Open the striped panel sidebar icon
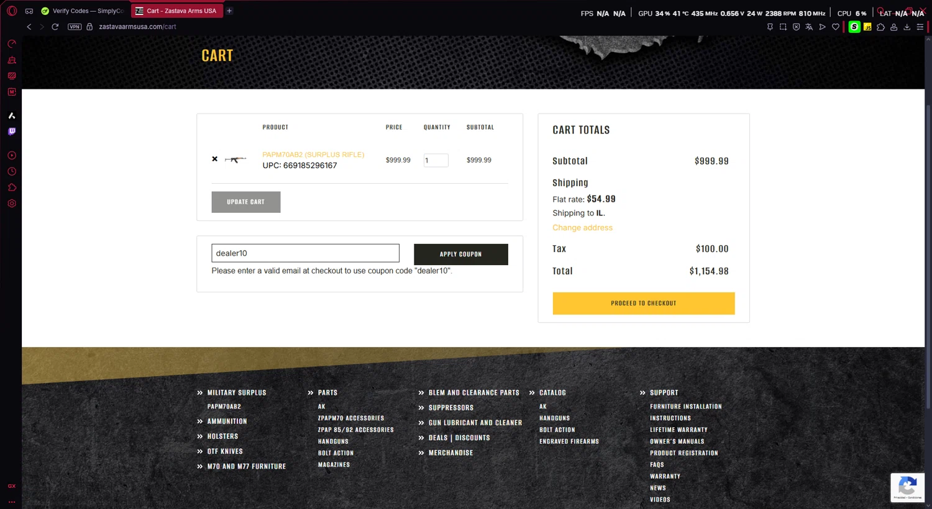932x509 pixels. tap(12, 76)
